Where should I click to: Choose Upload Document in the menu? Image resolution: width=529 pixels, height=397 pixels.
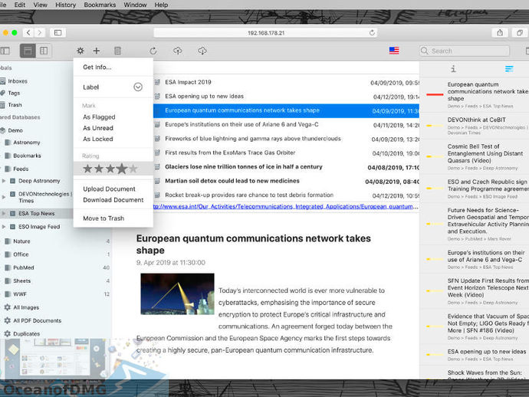pyautogui.click(x=110, y=189)
